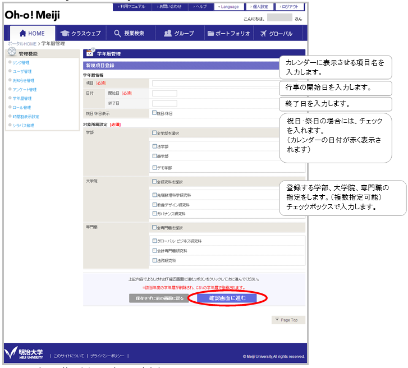Click the HOME house icon
Image resolution: width=408 pixels, height=368 pixels.
coord(22,33)
